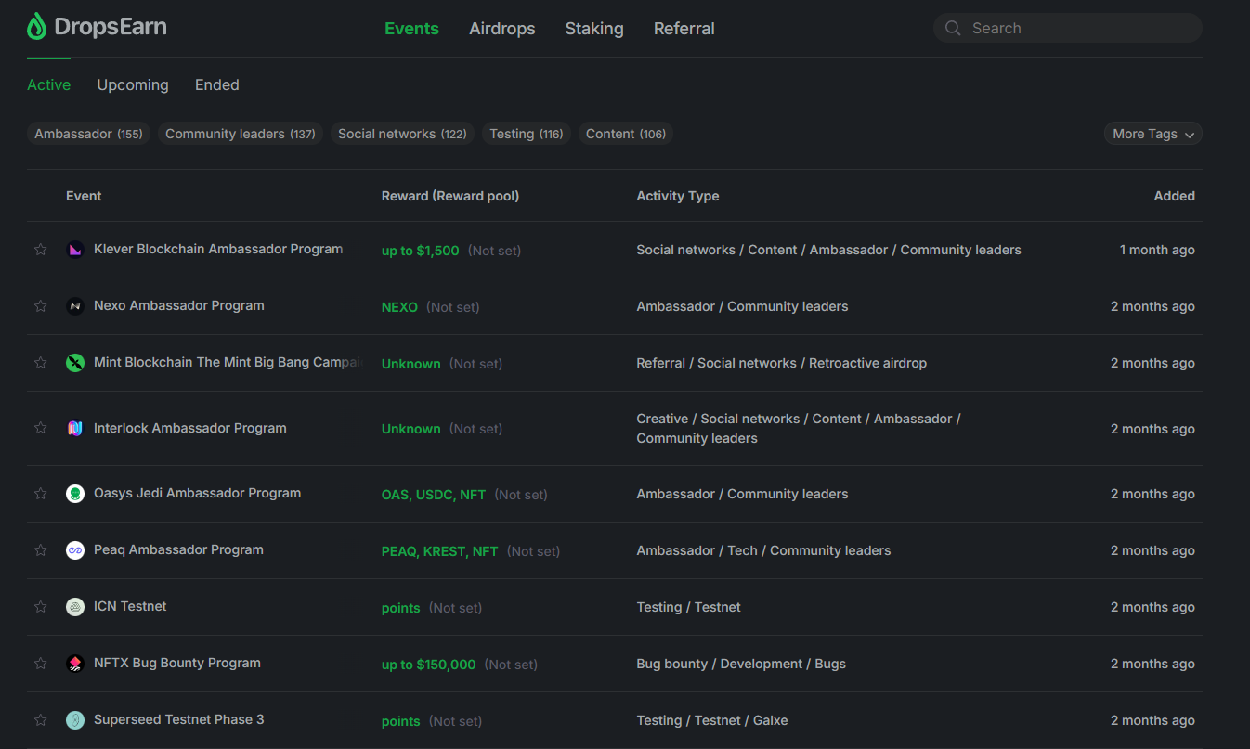The image size is (1250, 749).
Task: Open the ICN Testnet project icon
Action: (75, 607)
